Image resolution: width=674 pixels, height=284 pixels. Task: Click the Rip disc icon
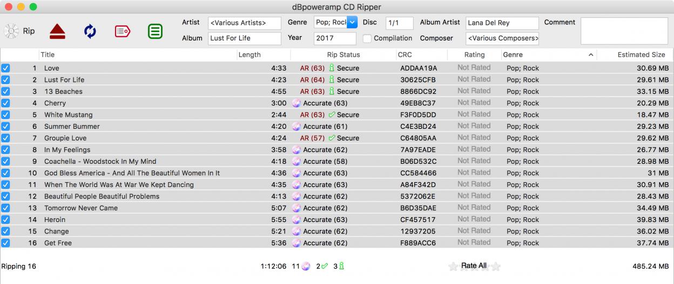[11, 31]
